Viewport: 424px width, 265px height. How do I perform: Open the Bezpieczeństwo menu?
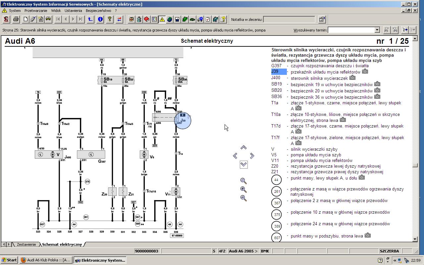pos(98,11)
